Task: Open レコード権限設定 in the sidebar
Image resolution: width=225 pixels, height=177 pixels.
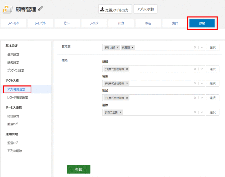Action: 18,97
